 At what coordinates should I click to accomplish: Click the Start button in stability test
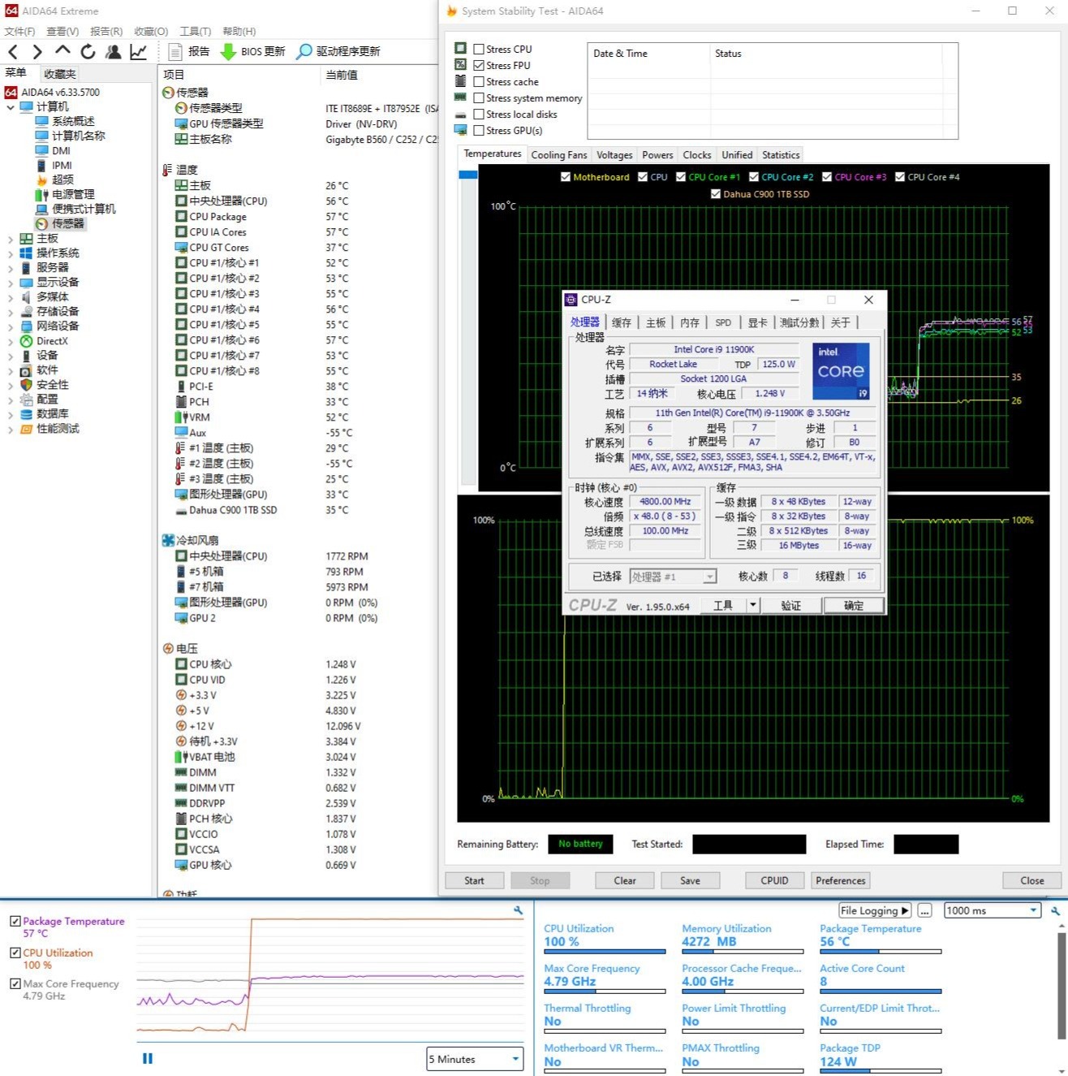(474, 880)
